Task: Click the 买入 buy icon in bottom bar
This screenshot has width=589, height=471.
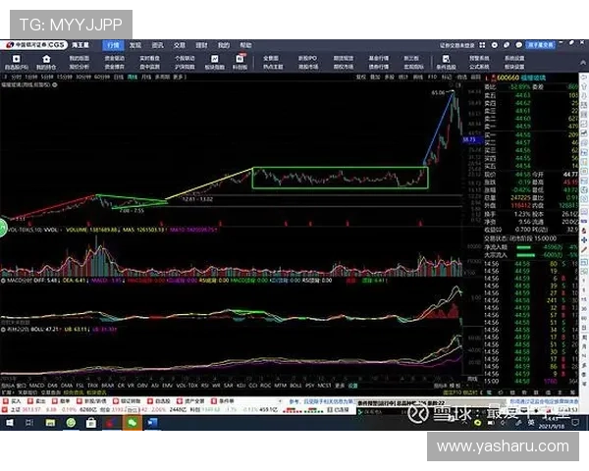Action: point(14,401)
